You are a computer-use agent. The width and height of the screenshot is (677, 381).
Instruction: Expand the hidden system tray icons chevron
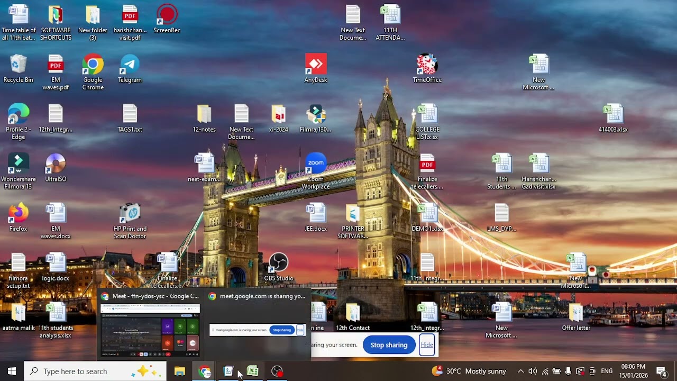(520, 371)
